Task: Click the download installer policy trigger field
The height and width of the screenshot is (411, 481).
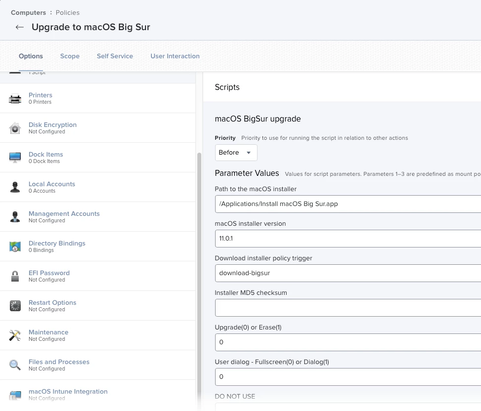Action: [x=348, y=273]
